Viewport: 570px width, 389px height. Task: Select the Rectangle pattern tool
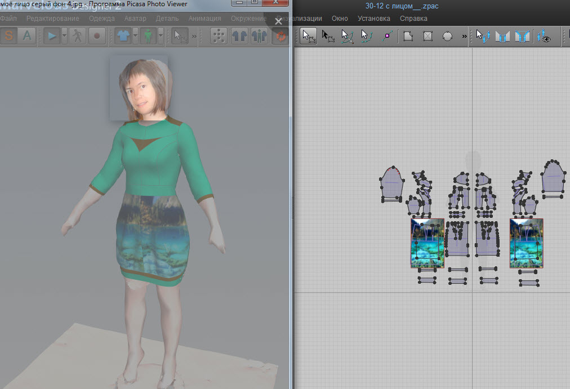pyautogui.click(x=427, y=36)
